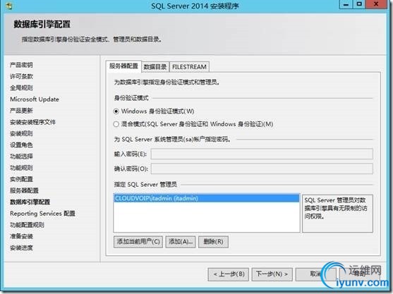
Task: Go back with < 上一步(B) button
Action: 229,274
